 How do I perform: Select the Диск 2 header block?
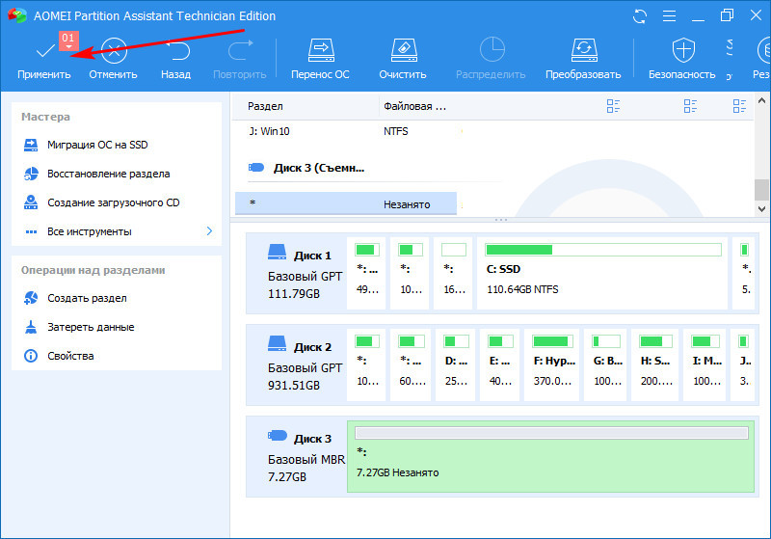[298, 364]
